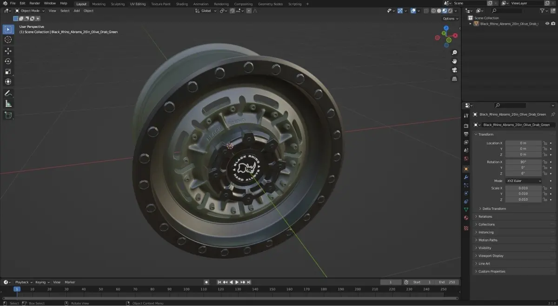Open the timeline Keying menu
558x306 pixels.
tap(42, 282)
